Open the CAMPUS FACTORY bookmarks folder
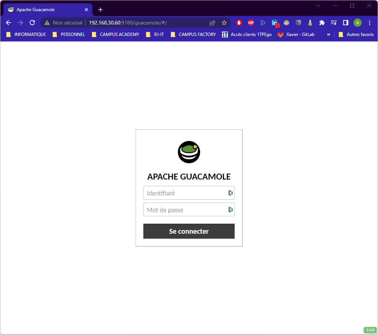378x335 pixels. [197, 34]
